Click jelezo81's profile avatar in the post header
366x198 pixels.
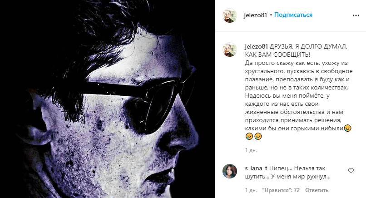pos(230,15)
